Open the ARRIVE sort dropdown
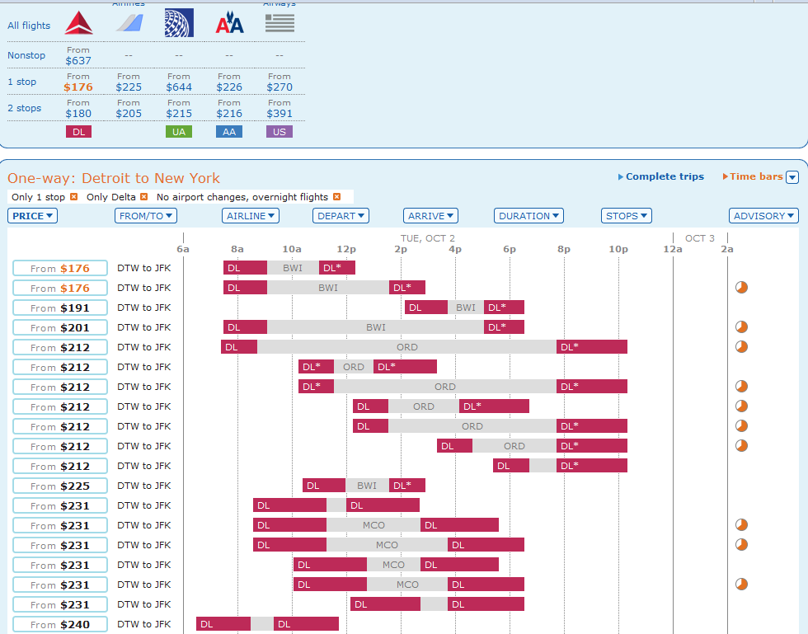Screen dimensions: 808x634 430,216
